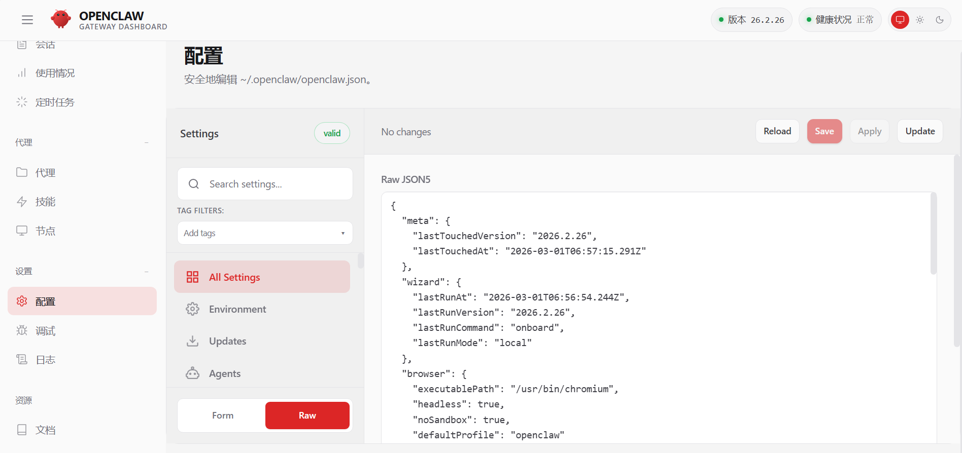The width and height of the screenshot is (962, 453).
Task: Click the hamburger menu icon
Action: click(27, 20)
